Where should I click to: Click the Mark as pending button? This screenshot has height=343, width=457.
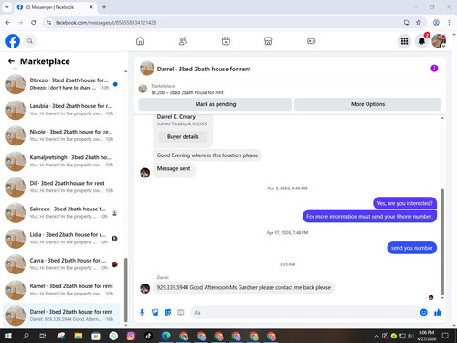coord(216,104)
